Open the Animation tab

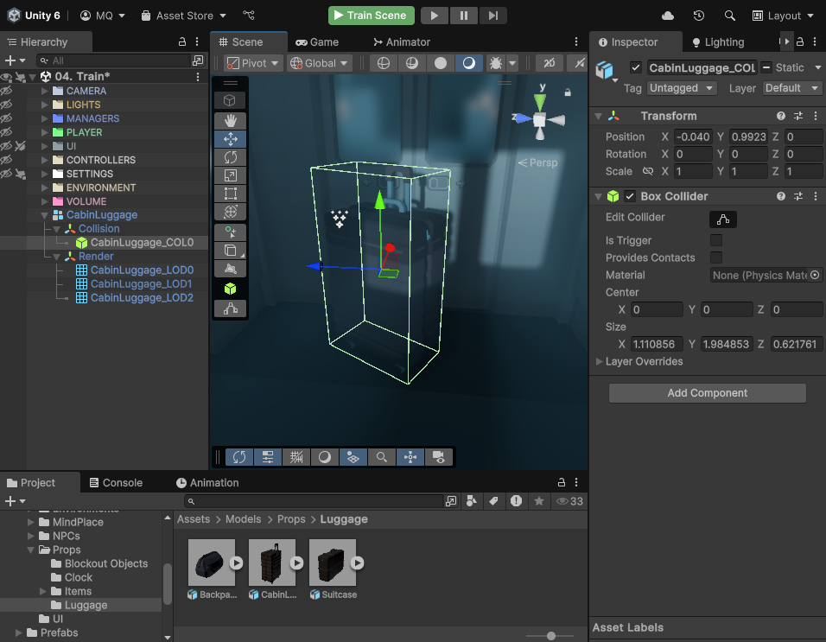(207, 482)
